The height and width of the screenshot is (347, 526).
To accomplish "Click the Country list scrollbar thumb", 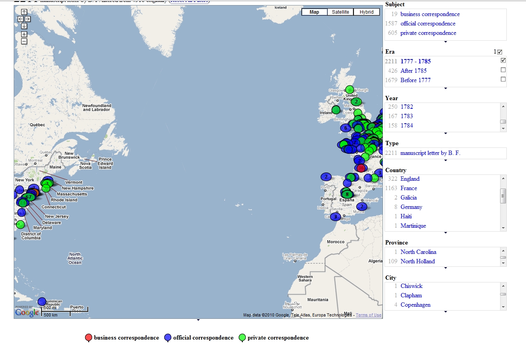I will pos(503,196).
